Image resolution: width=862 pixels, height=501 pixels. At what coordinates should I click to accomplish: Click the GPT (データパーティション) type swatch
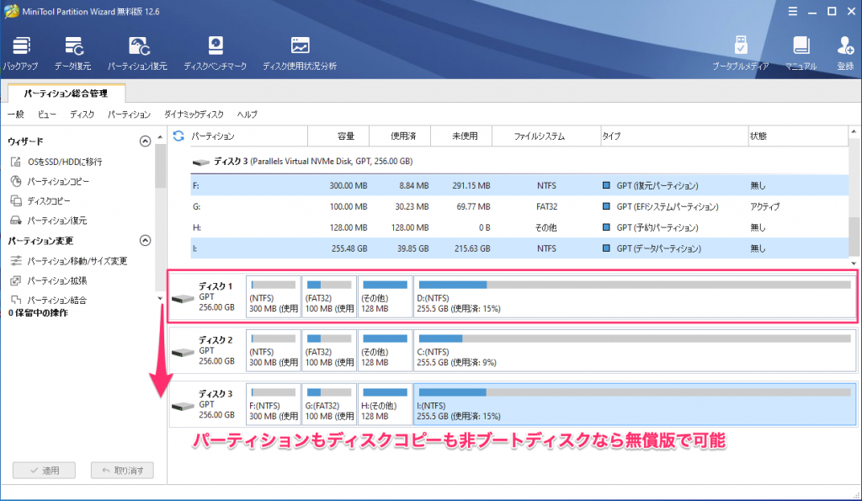coord(606,248)
